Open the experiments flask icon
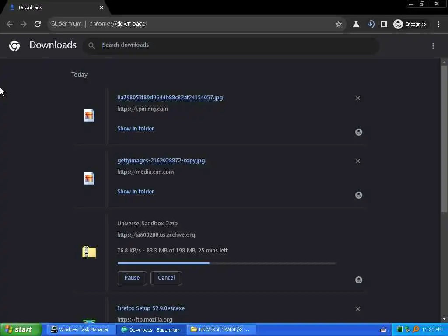 pyautogui.click(x=356, y=24)
